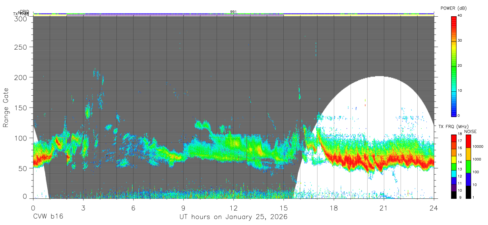
Task: Click the '10000' noise scale label
Action: tap(478, 147)
